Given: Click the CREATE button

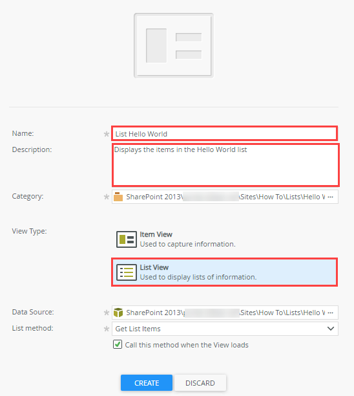Looking at the screenshot, I should coord(147,383).
